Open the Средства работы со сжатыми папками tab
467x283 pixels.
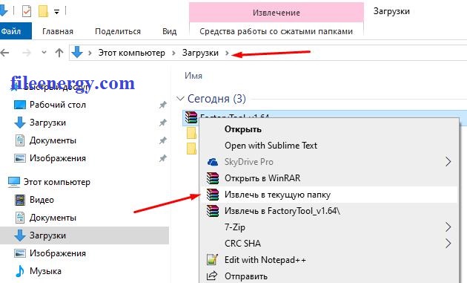(x=276, y=31)
